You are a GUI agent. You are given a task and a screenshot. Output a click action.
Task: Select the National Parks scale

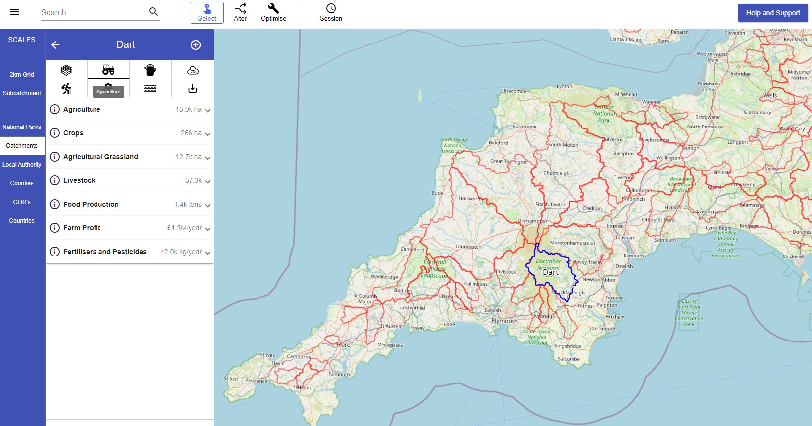(22, 127)
